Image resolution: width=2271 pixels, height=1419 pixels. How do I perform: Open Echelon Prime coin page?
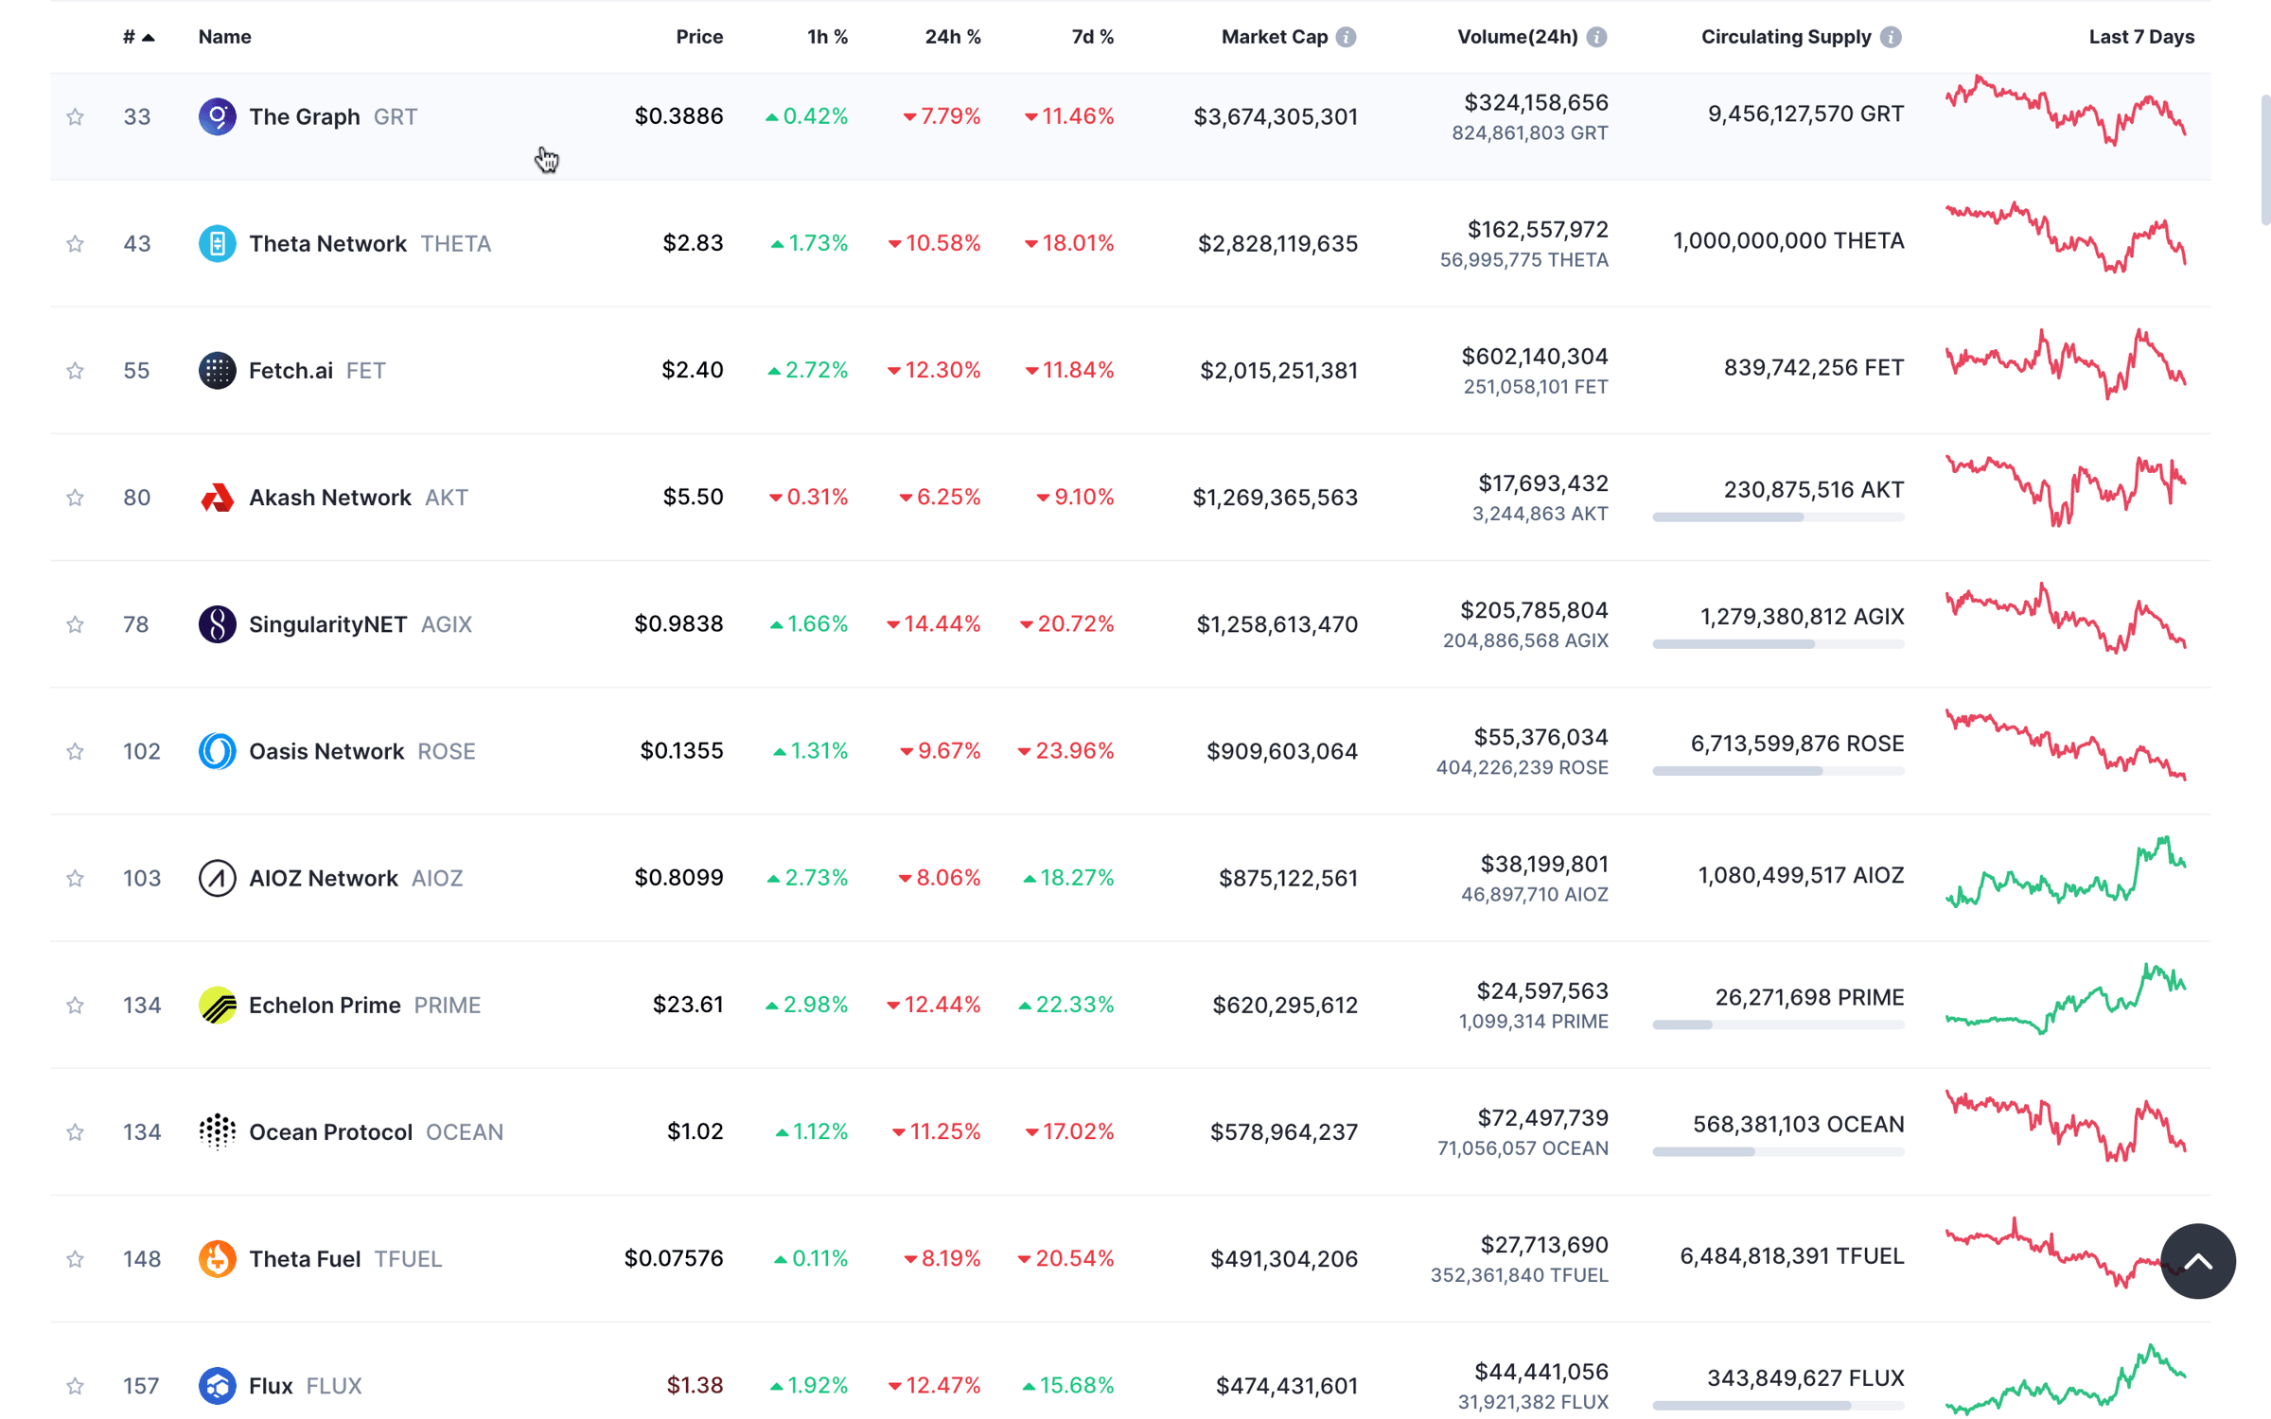(x=325, y=1004)
